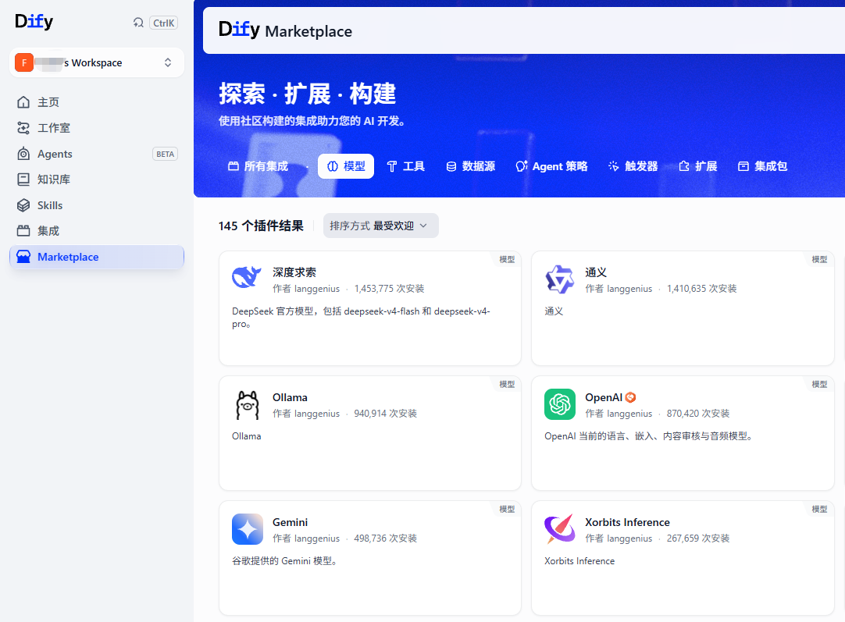Click the orange verified badge beside OpenAI
This screenshot has height=622, width=845.
(x=630, y=397)
